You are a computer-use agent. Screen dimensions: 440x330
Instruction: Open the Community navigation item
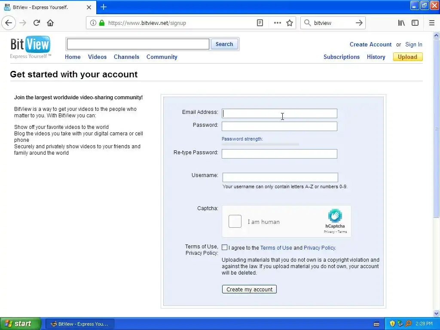162,57
